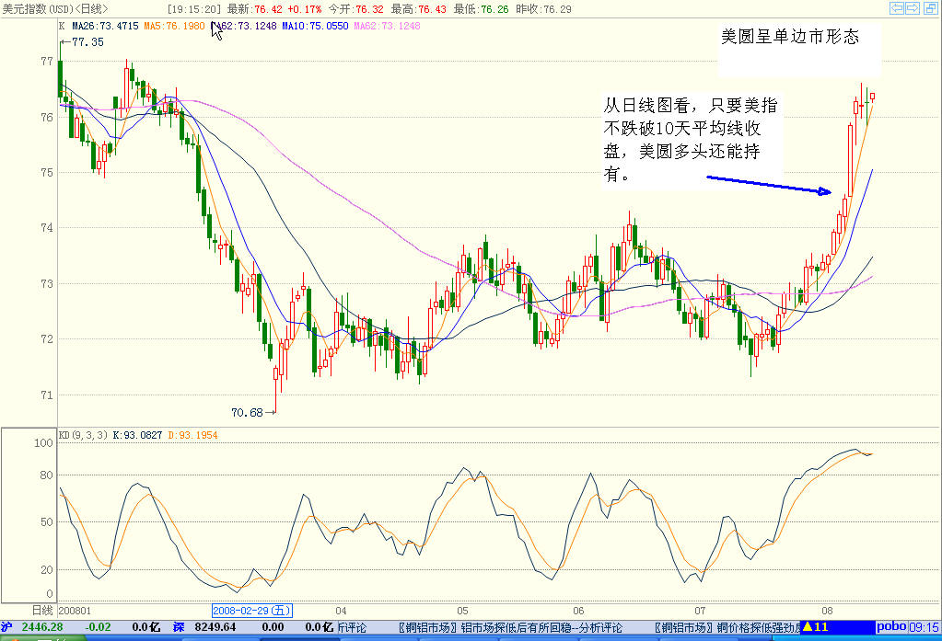Click the 2008-02-29(五) date marker

click(251, 611)
